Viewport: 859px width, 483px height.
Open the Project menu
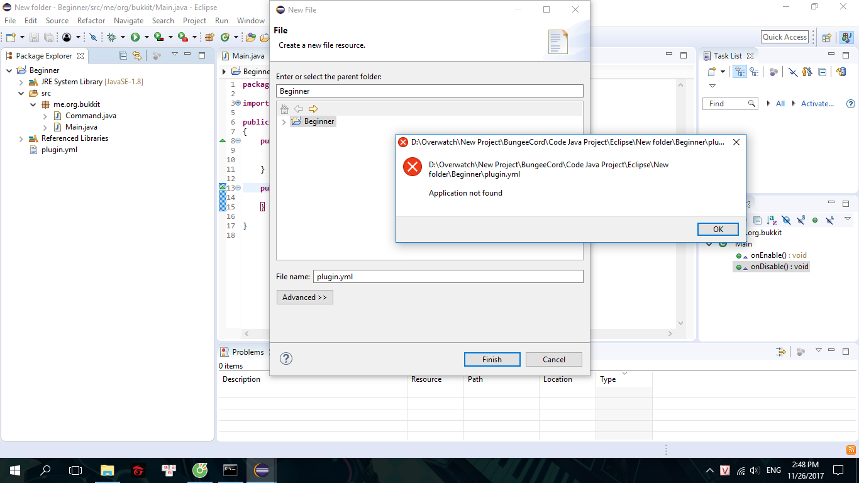pos(195,21)
